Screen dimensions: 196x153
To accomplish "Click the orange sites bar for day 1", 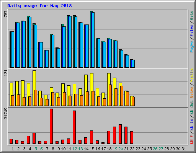I will [13, 101].
